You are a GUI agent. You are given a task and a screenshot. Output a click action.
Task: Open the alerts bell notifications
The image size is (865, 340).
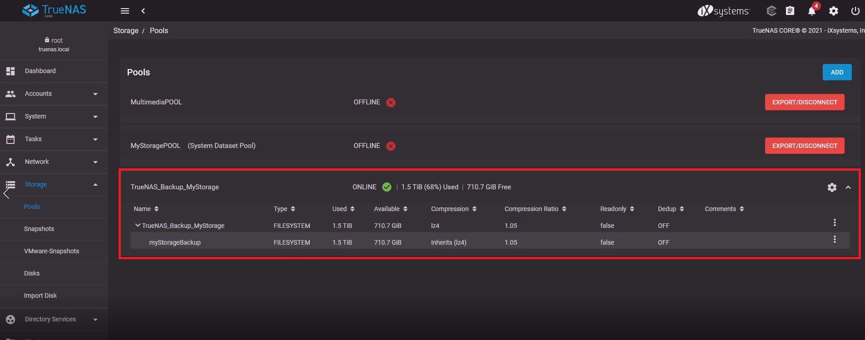click(812, 11)
